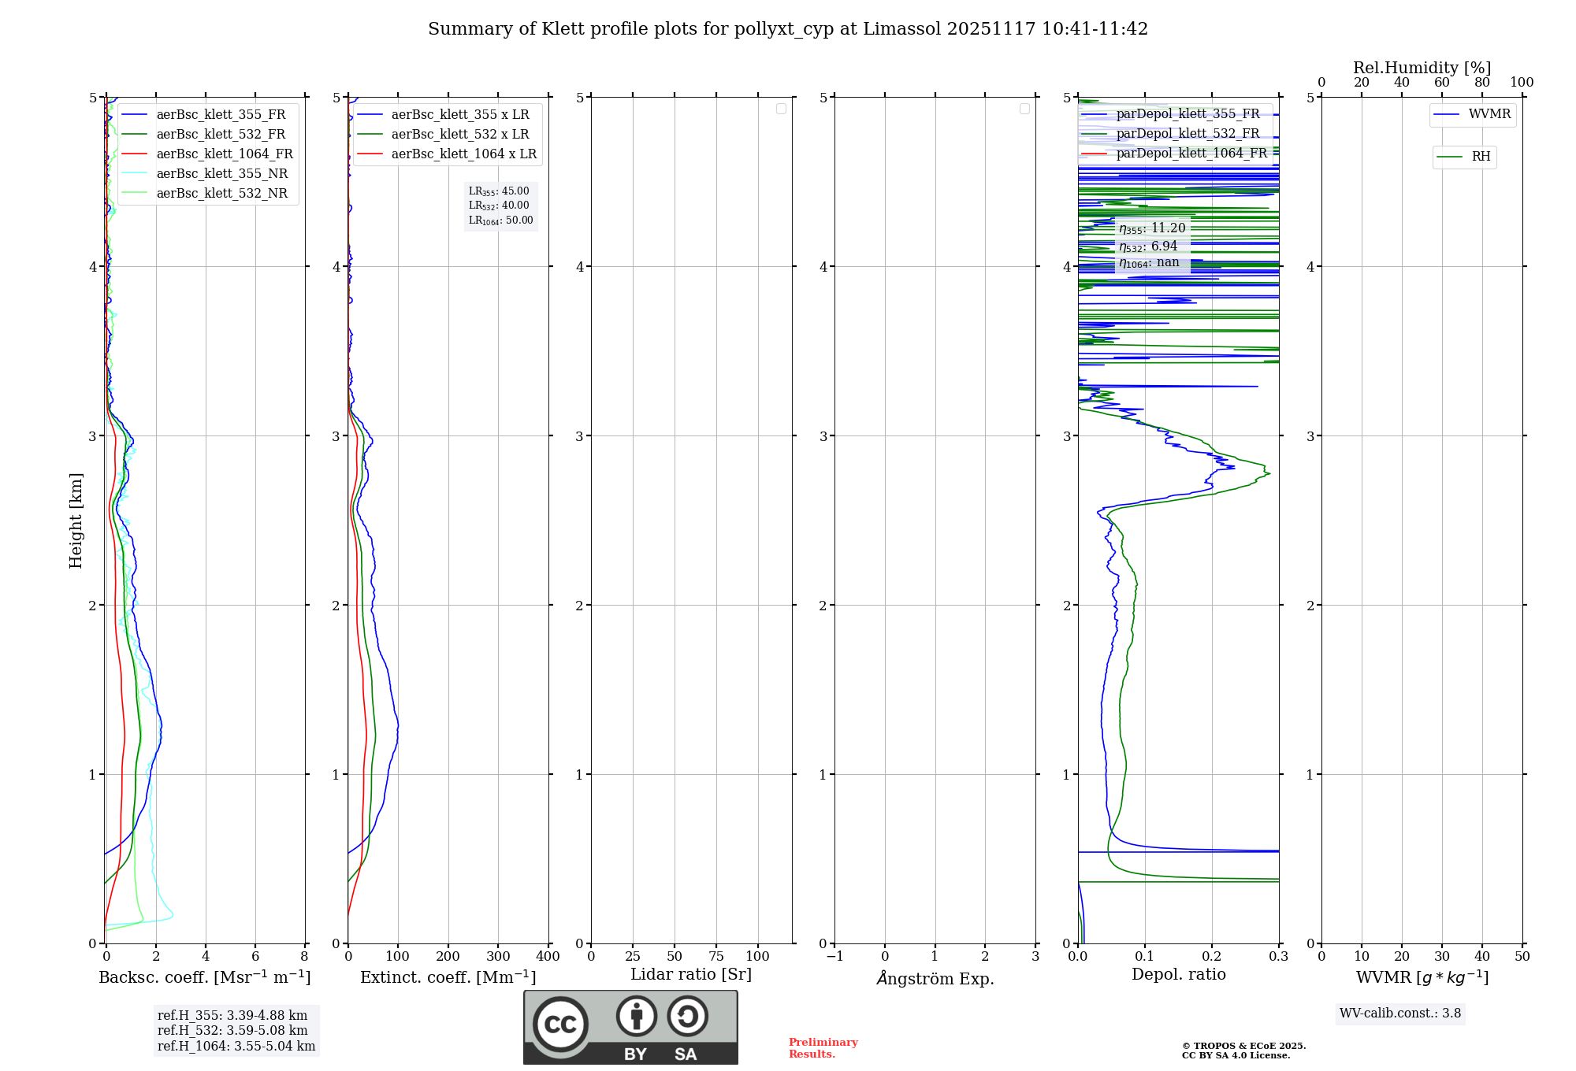Click the Rel.Humidity [%] top axis label
This screenshot has width=1576, height=1071.
point(1422,68)
